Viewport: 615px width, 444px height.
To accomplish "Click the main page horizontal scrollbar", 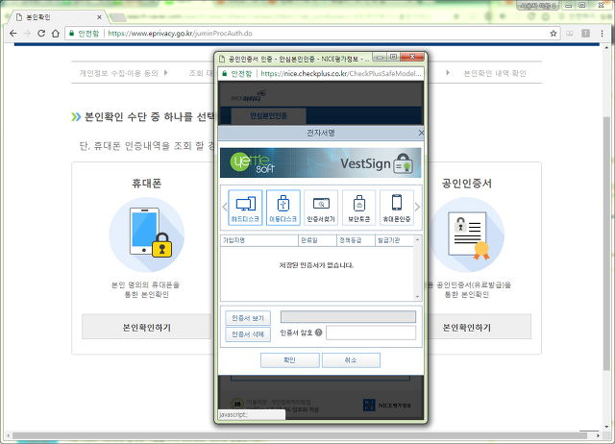I will 298,435.
